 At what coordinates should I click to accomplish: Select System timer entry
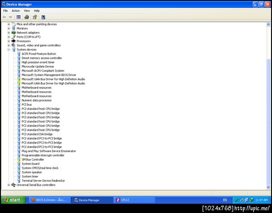tap(30, 177)
